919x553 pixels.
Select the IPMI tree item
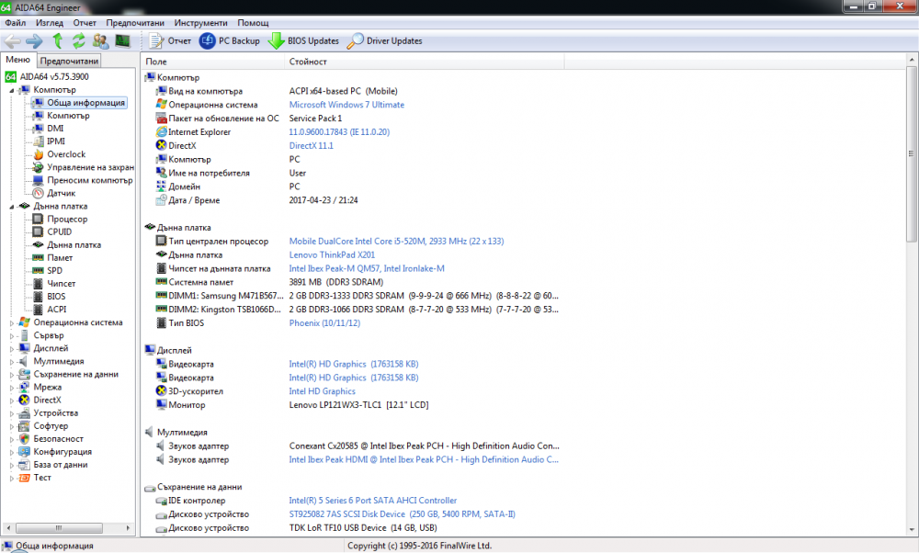pyautogui.click(x=56, y=141)
